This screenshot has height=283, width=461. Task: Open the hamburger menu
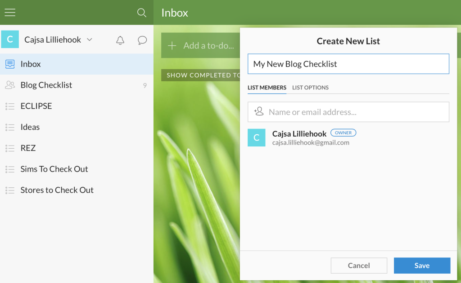pos(10,13)
